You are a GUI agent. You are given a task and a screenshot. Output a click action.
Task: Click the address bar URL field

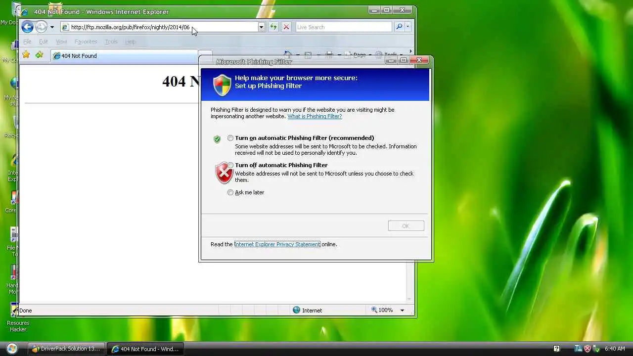tap(163, 27)
